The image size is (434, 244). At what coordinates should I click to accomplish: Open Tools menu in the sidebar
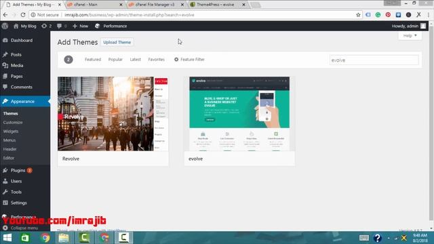pyautogui.click(x=16, y=192)
